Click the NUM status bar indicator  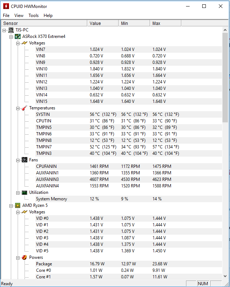(x=203, y=283)
